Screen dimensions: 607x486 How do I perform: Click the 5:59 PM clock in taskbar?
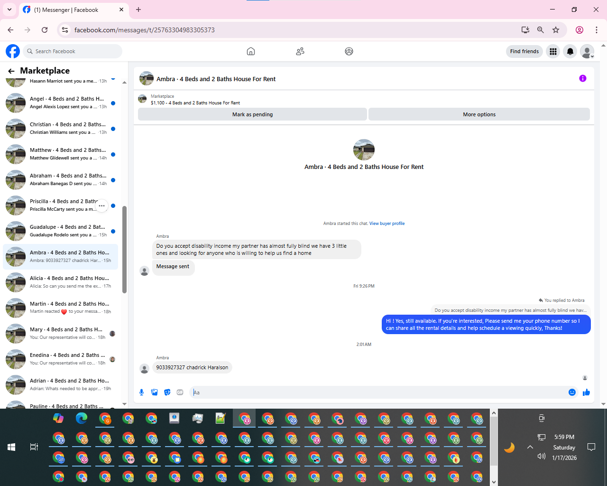(564, 437)
